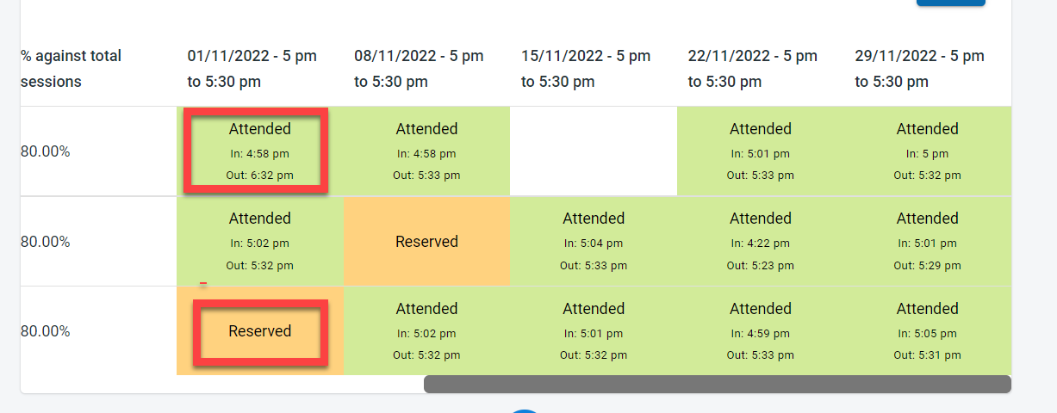Click the 80.00% value in the top row

(x=46, y=151)
